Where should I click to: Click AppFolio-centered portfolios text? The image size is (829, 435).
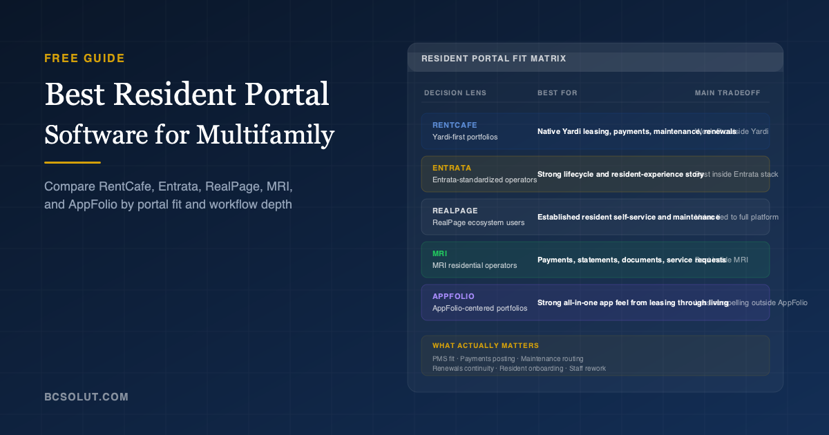click(479, 308)
